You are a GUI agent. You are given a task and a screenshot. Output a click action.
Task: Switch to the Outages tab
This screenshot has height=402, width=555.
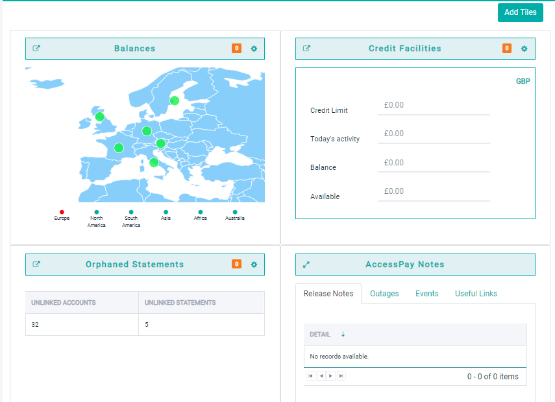tap(384, 294)
